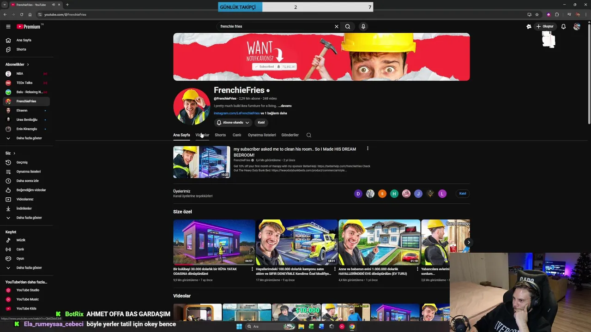The width and height of the screenshot is (591, 332).
Task: Open Videolarınız in the sidebar
Action: pyautogui.click(x=25, y=199)
